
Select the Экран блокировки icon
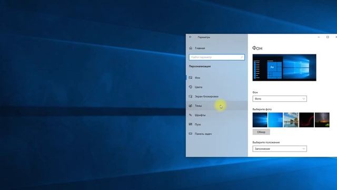pos(191,96)
